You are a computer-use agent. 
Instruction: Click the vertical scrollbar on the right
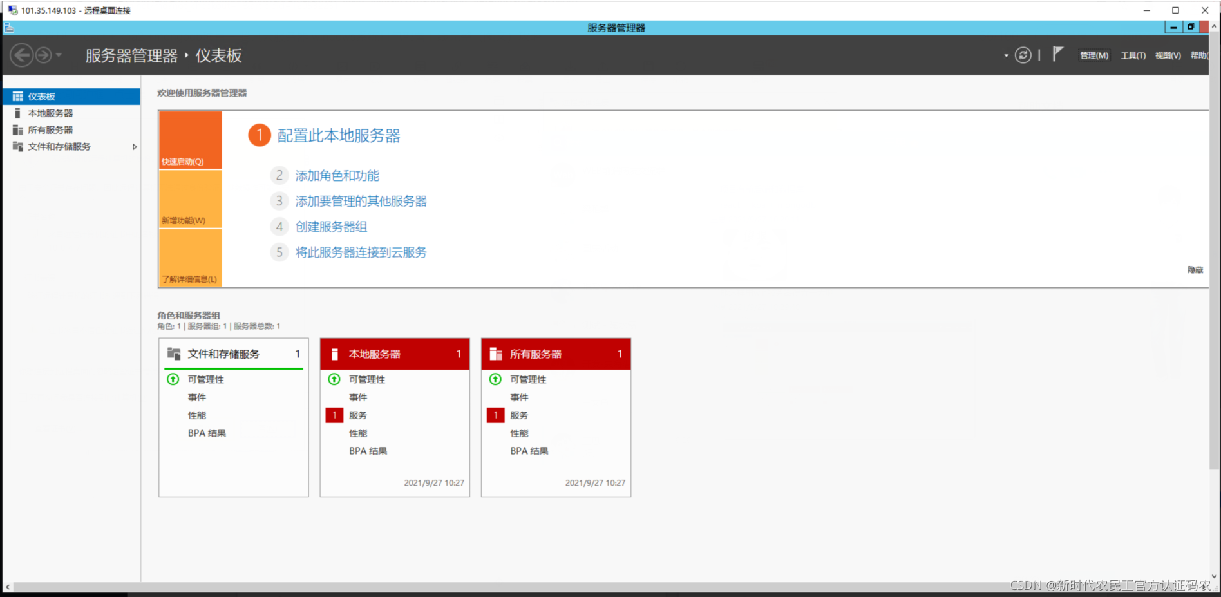pos(1215,251)
